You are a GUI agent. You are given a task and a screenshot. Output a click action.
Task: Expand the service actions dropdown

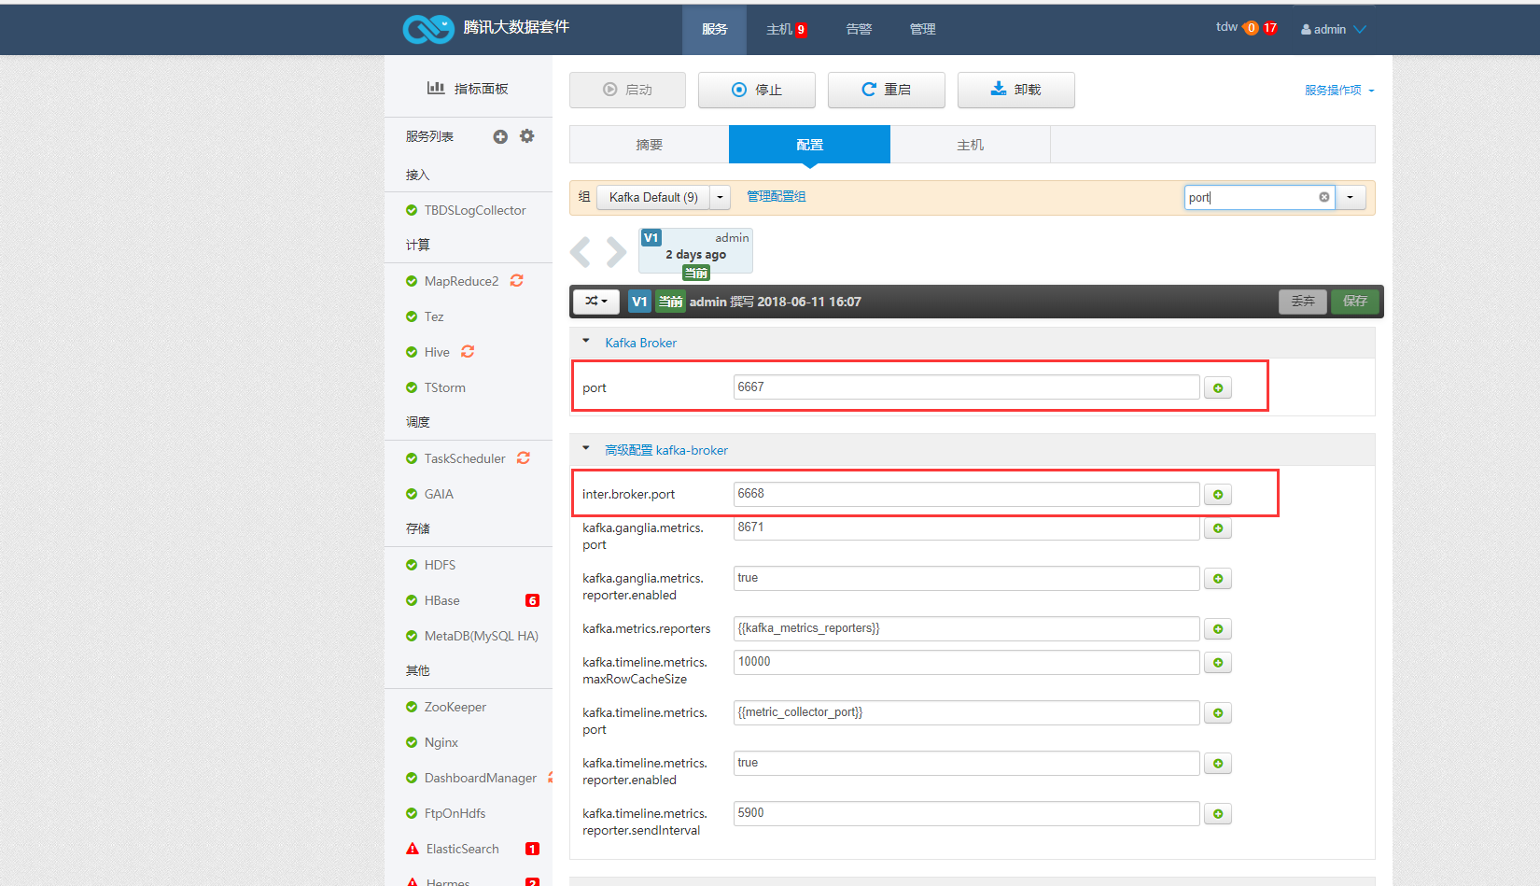click(x=1339, y=91)
